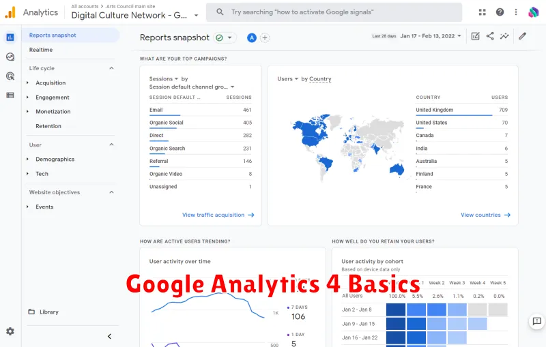The width and height of the screenshot is (546, 347).
Task: Click the user account avatar
Action: point(533,12)
